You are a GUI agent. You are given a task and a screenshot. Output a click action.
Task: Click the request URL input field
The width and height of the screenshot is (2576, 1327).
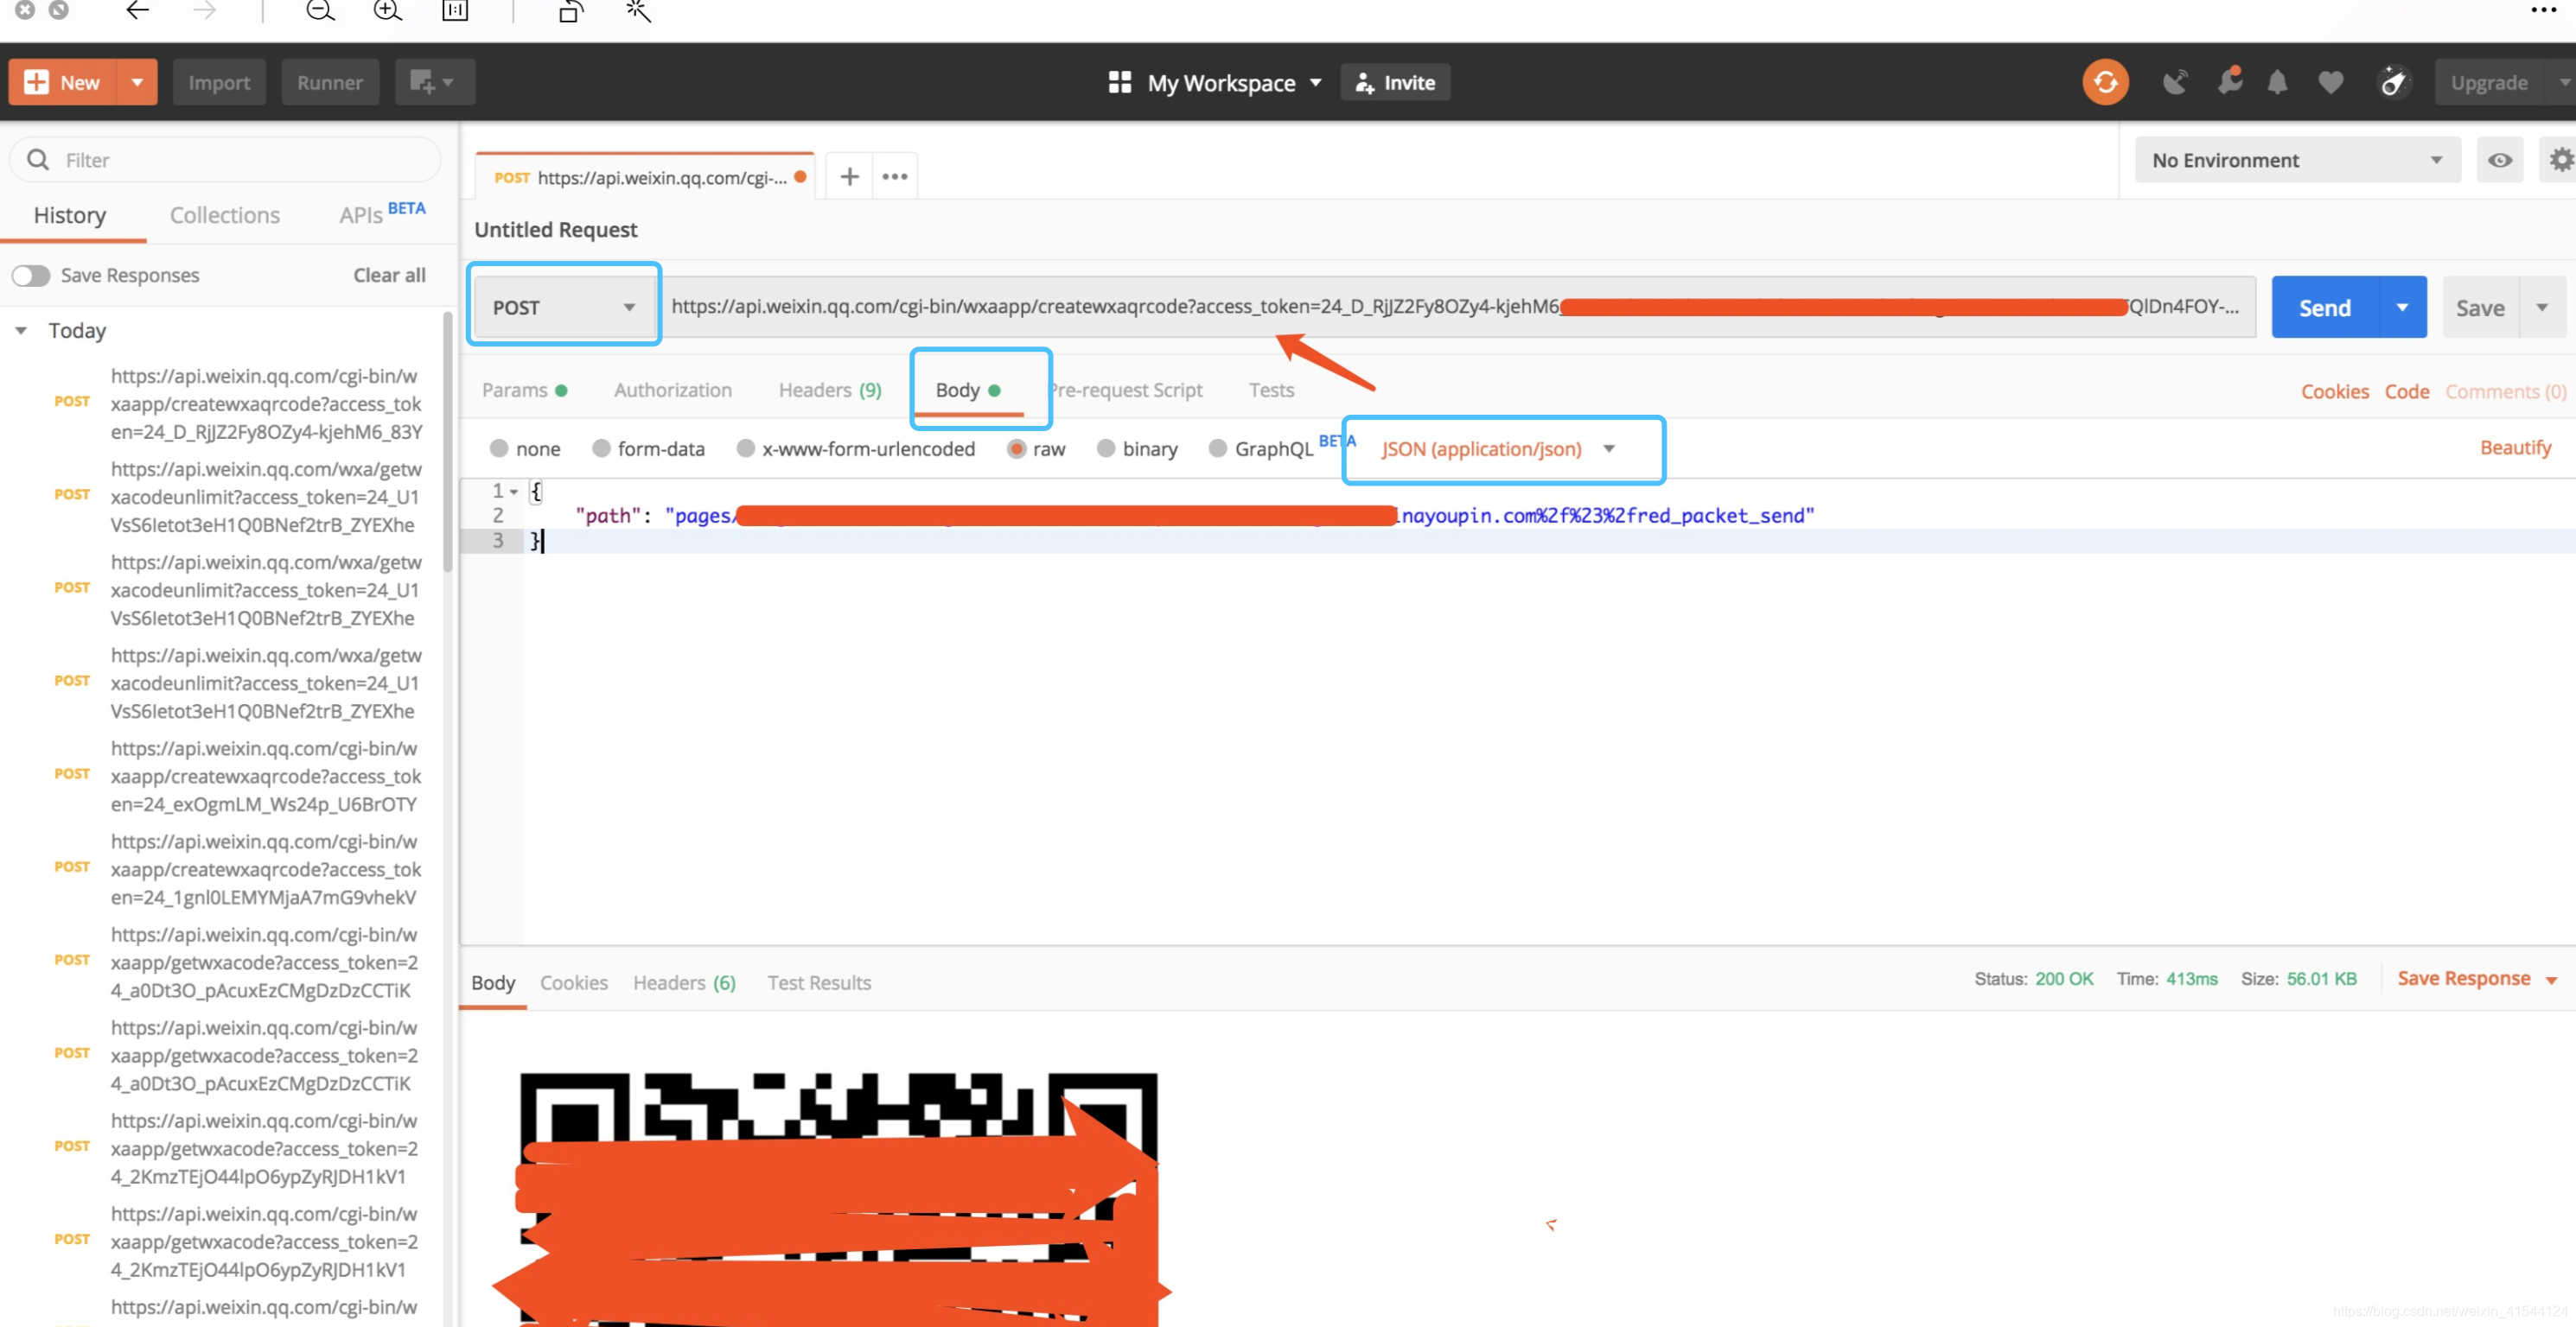coord(1458,307)
